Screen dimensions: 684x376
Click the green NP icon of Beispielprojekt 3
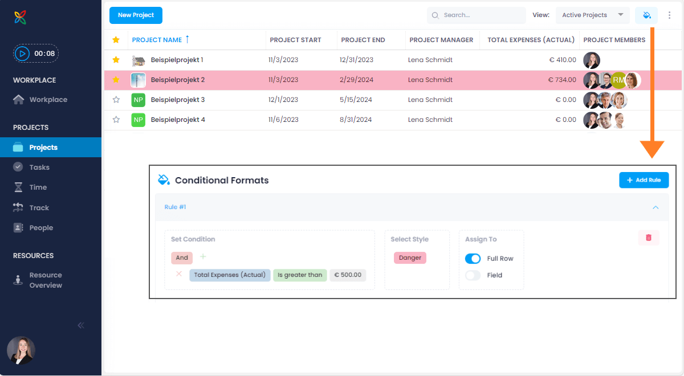[139, 100]
